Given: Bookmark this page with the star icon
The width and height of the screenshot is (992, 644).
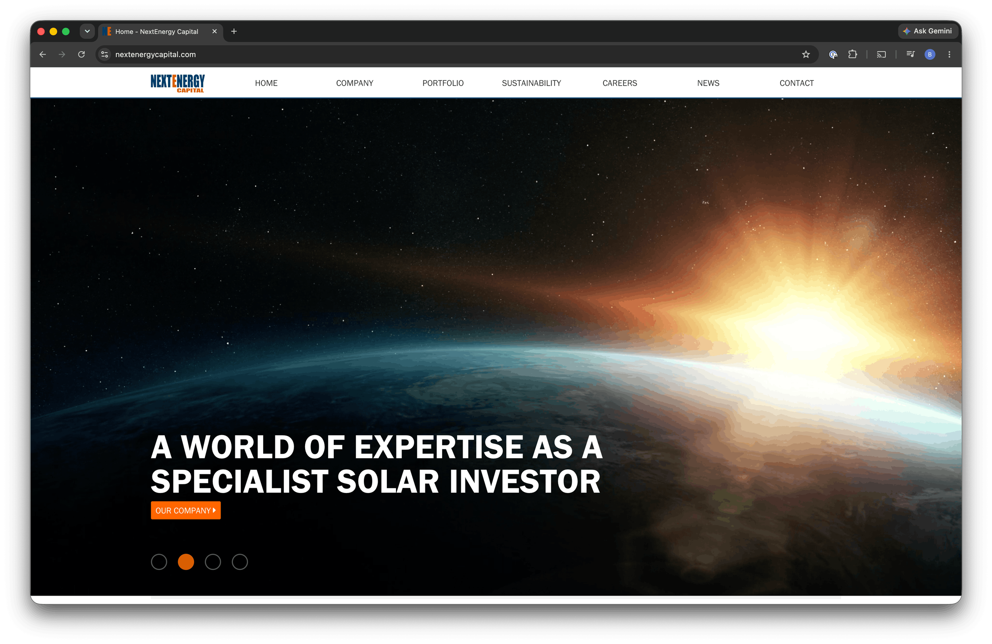Looking at the screenshot, I should tap(806, 55).
